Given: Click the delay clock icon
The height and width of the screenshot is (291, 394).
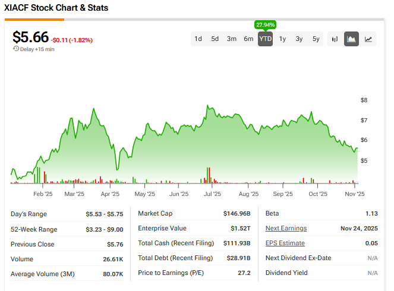Looking at the screenshot, I should [15, 49].
